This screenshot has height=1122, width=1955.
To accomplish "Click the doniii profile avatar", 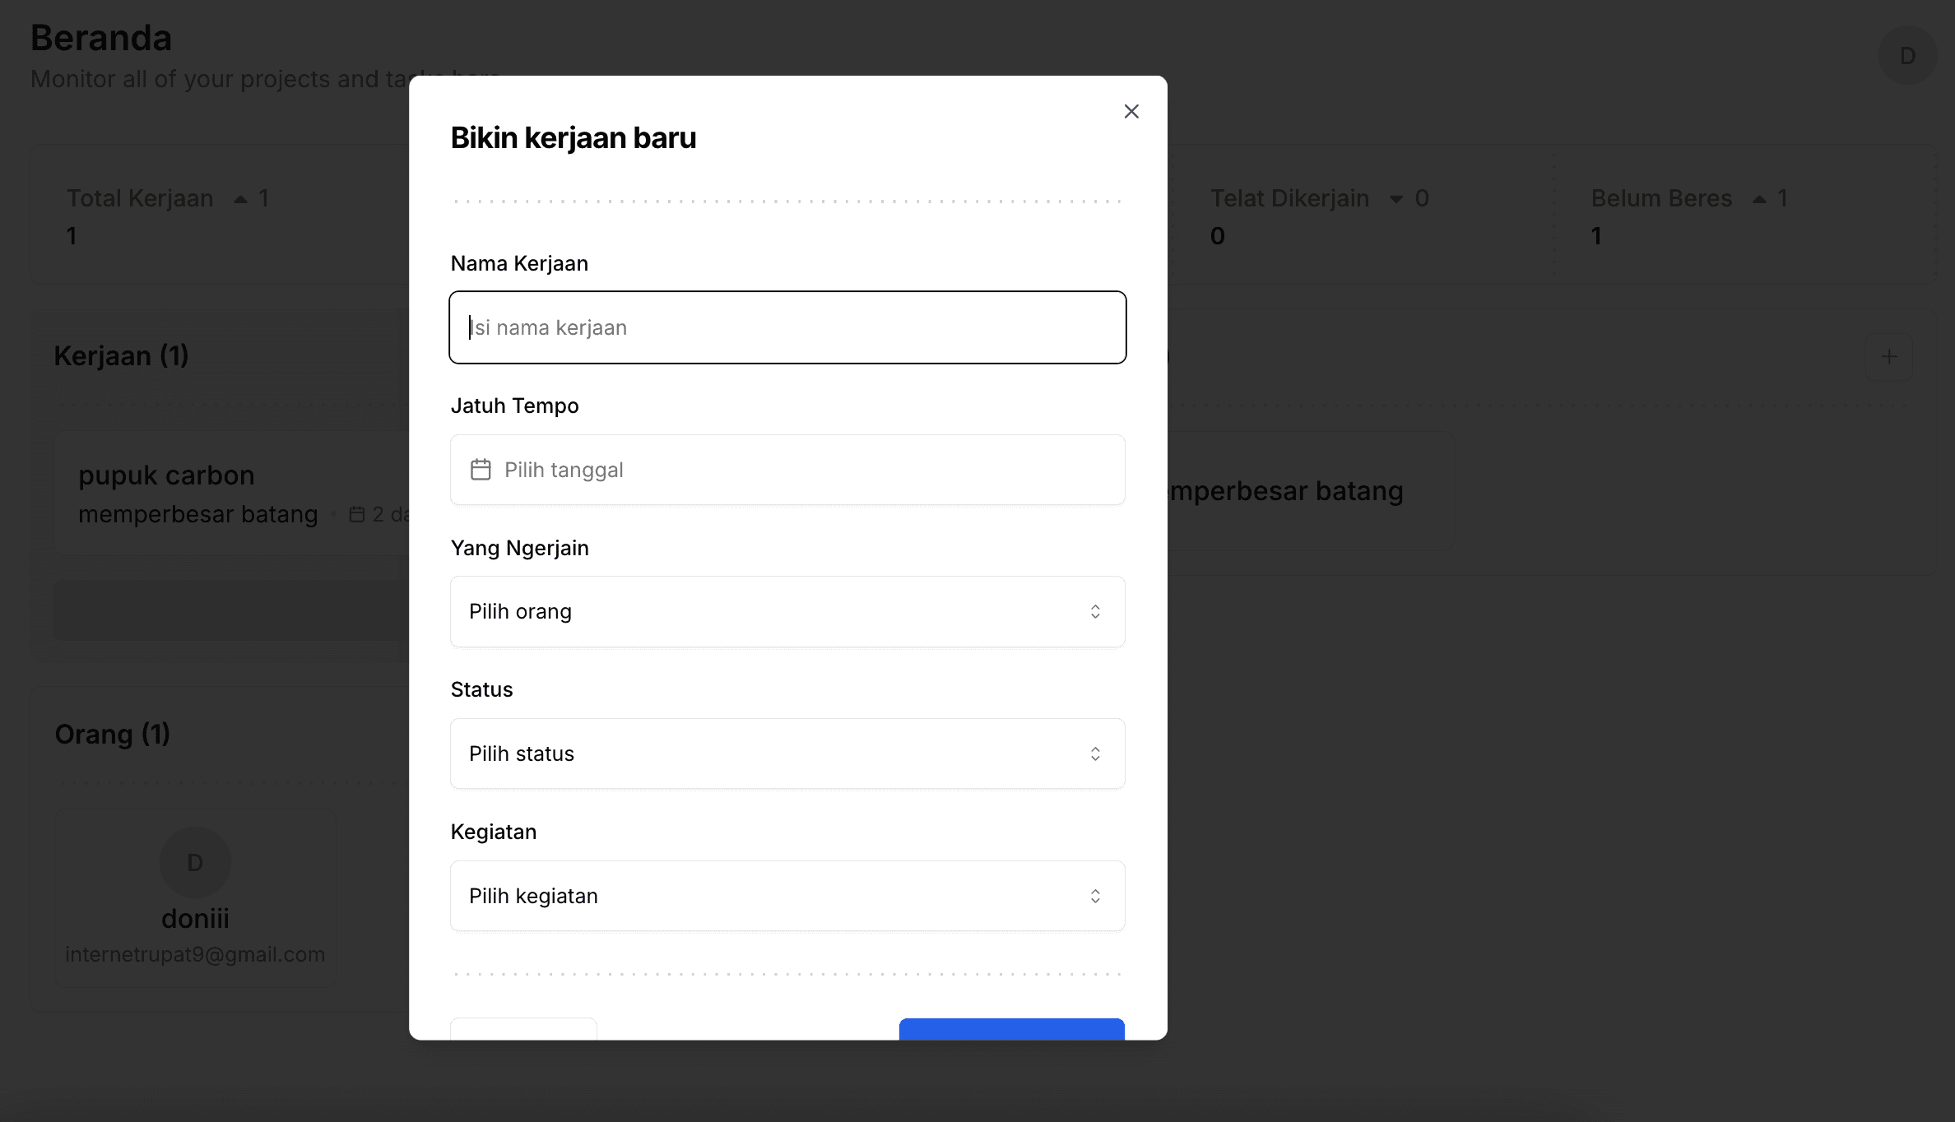I will (x=194, y=861).
